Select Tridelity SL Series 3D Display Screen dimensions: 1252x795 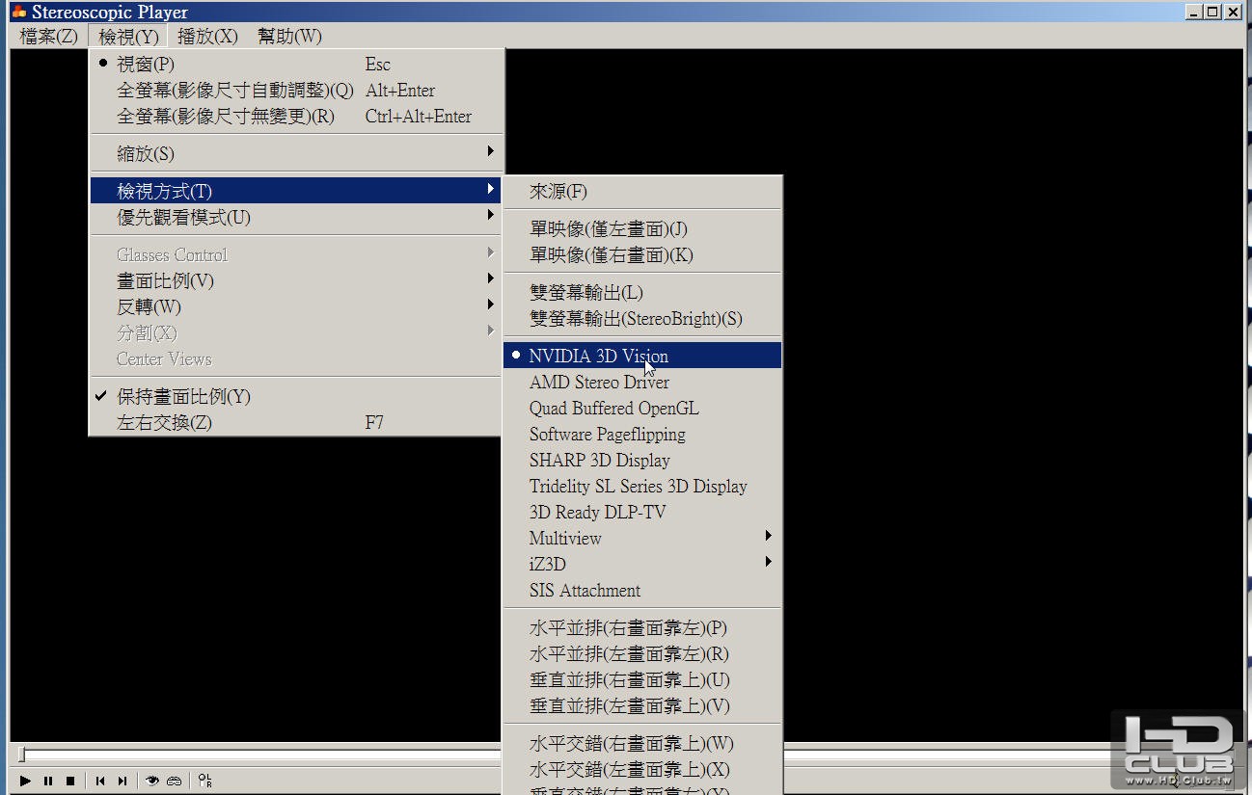(642, 486)
